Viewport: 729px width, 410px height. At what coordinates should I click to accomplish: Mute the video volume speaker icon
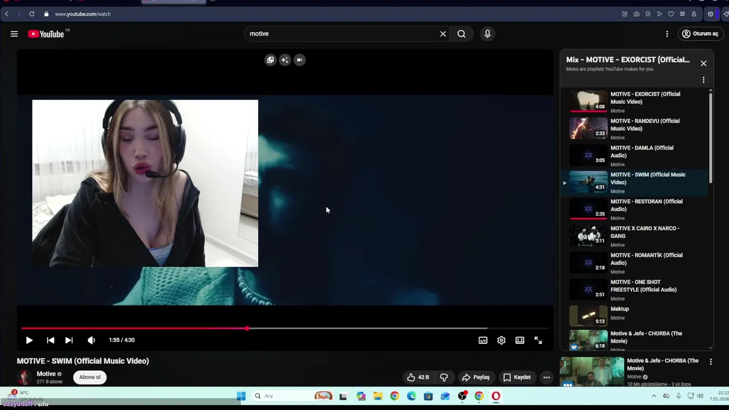click(91, 340)
